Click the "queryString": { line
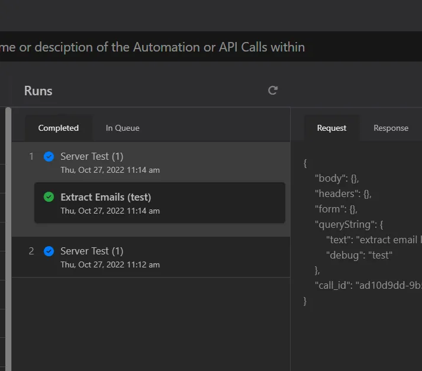Image resolution: width=422 pixels, height=371 pixels. [x=349, y=224]
